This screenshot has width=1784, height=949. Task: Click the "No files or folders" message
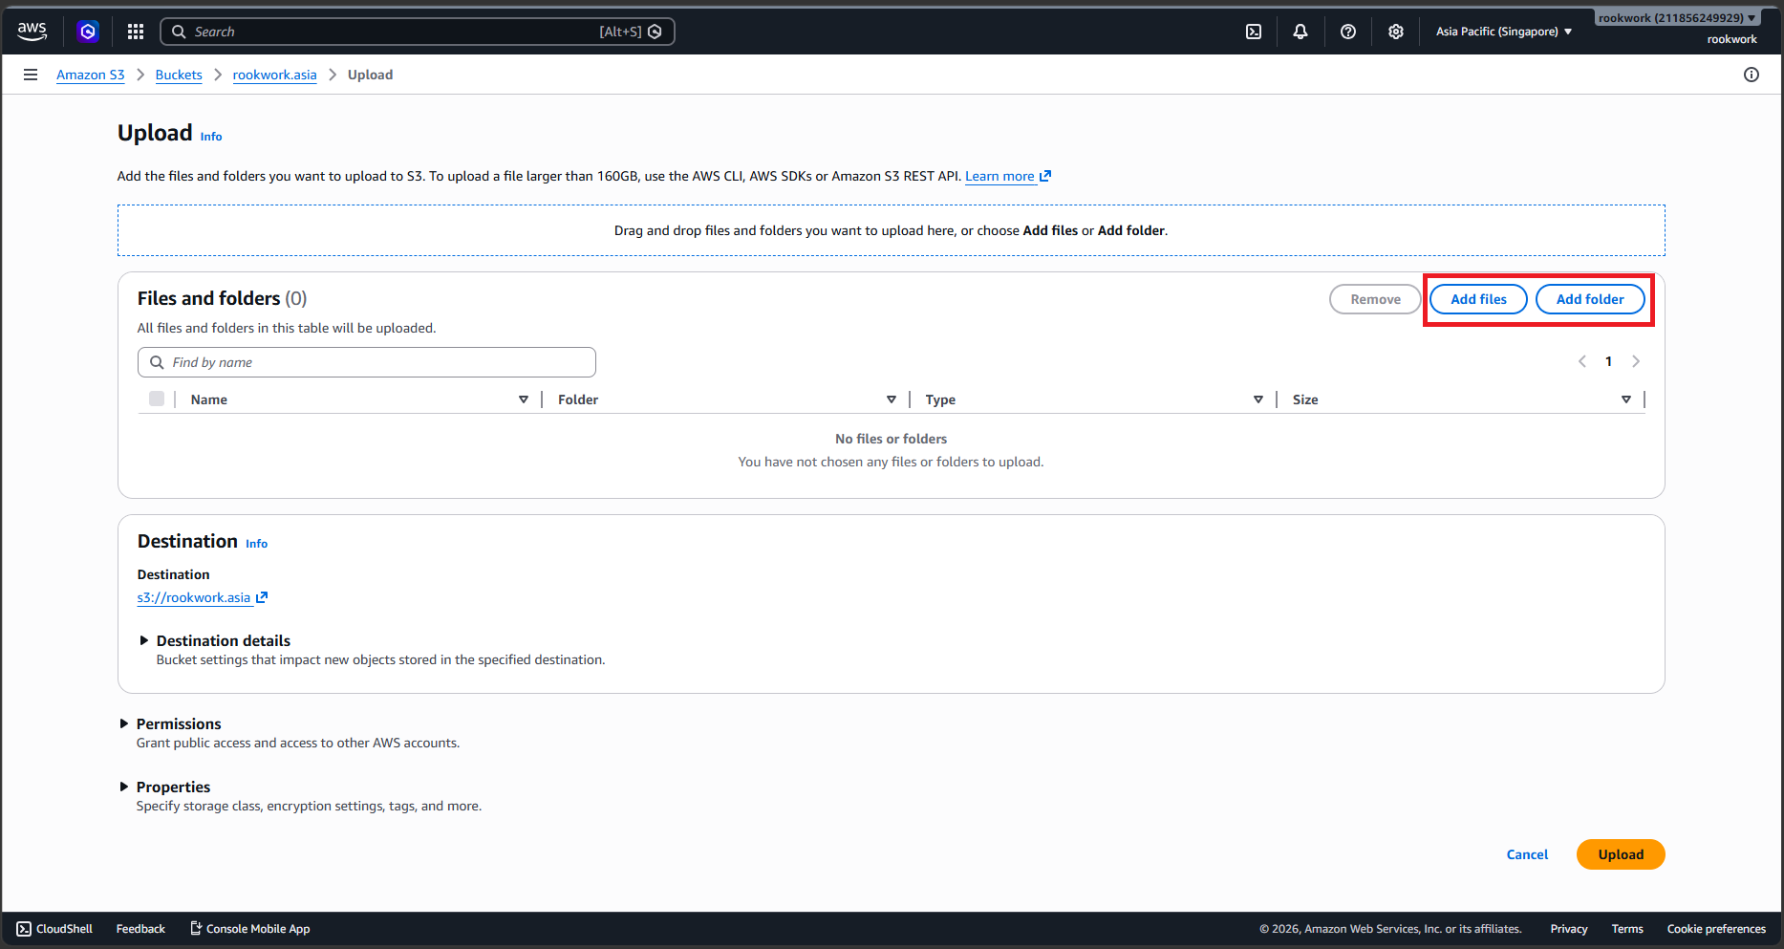click(x=891, y=439)
